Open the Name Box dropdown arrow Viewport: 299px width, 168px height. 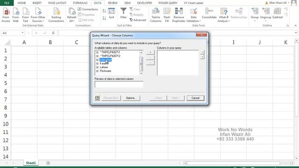22,33
